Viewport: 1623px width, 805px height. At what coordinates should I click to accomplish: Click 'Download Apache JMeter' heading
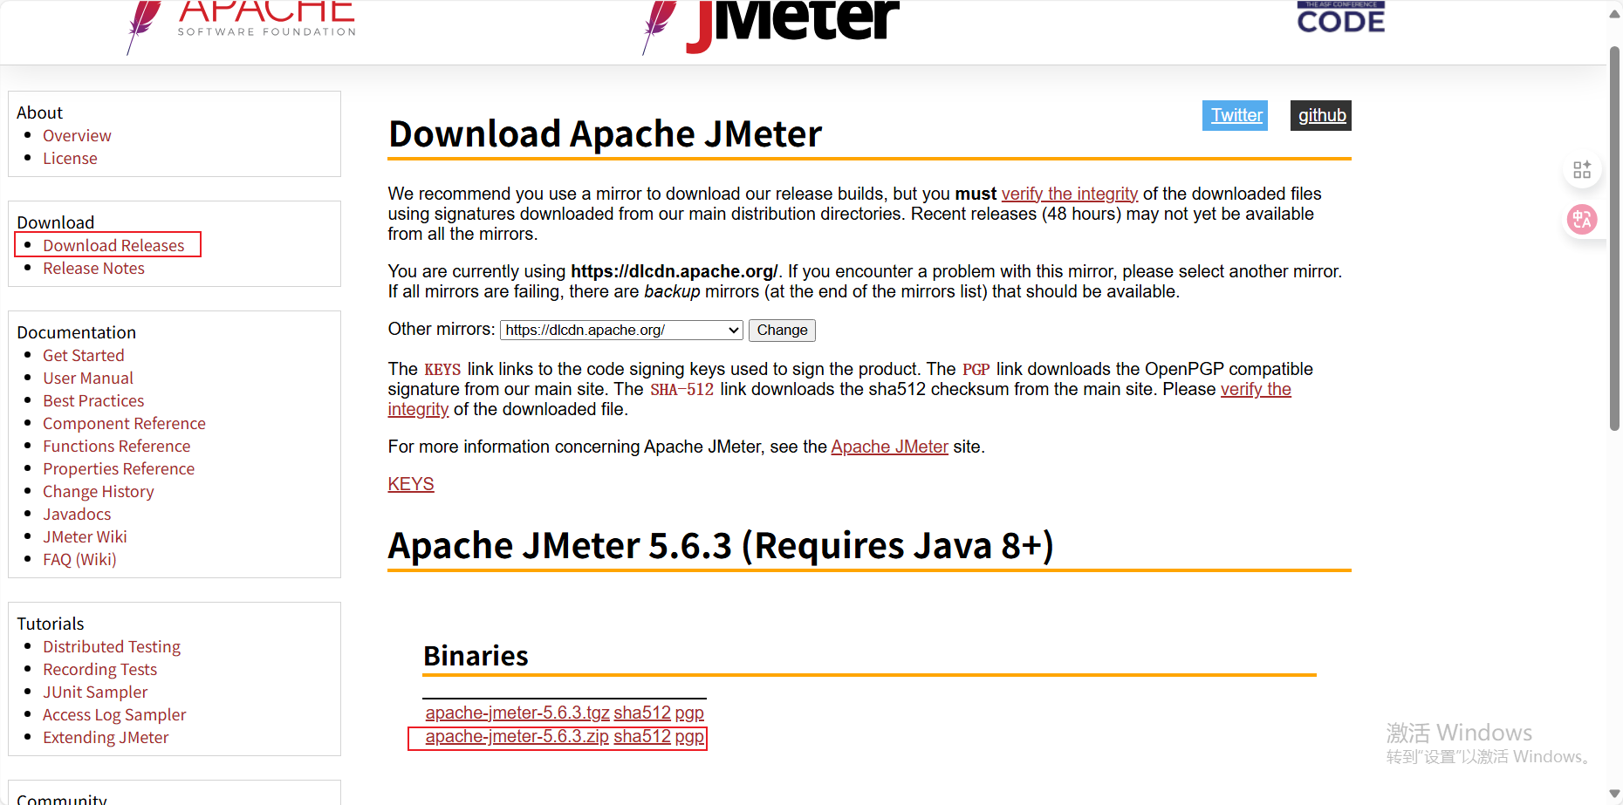click(x=605, y=133)
